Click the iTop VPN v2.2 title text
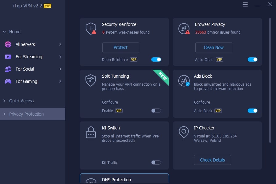The height and width of the screenshot is (184, 276). (28, 6)
